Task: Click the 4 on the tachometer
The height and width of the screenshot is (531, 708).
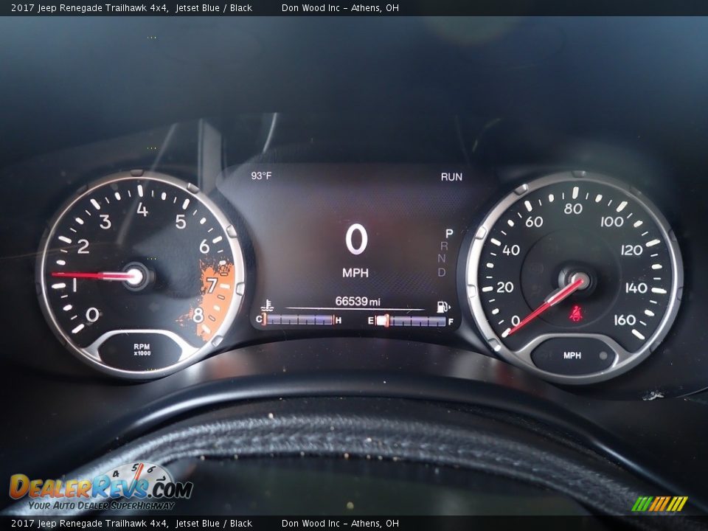Action: coord(142,209)
